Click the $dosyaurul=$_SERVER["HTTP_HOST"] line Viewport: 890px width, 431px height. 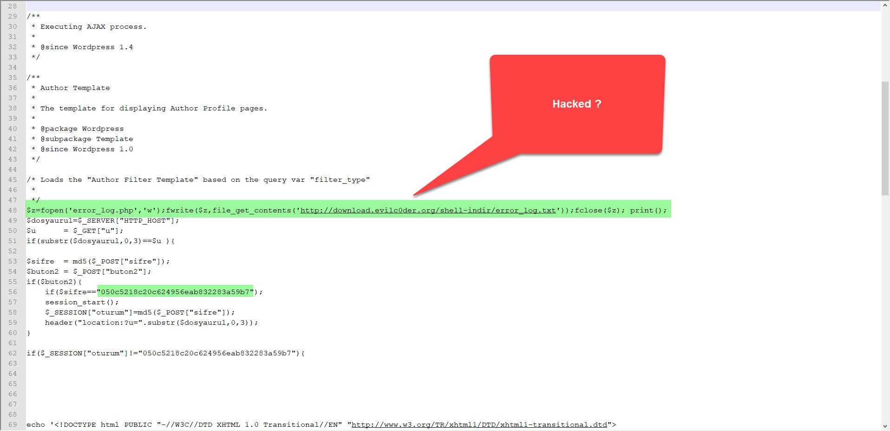click(x=103, y=220)
